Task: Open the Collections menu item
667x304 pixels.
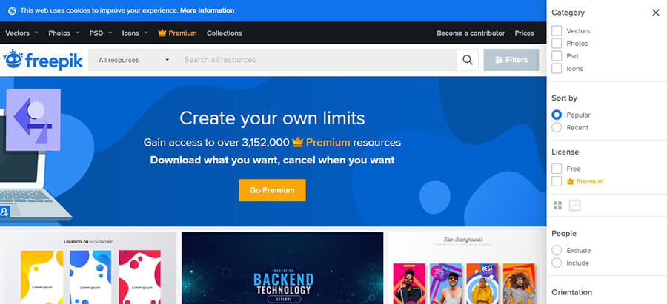Action: click(x=224, y=33)
